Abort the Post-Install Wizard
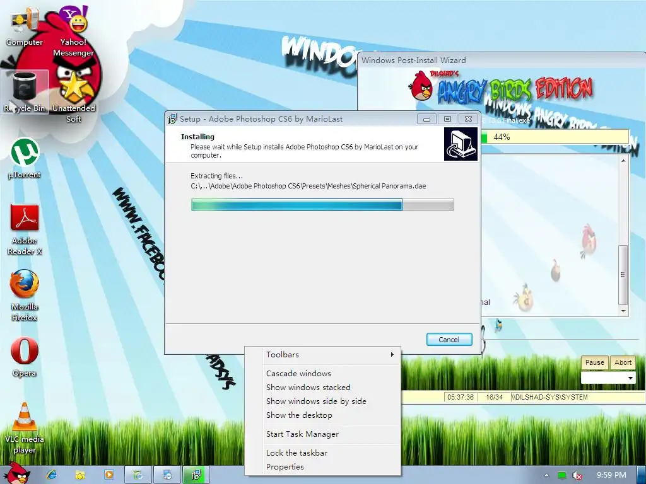 (x=623, y=362)
